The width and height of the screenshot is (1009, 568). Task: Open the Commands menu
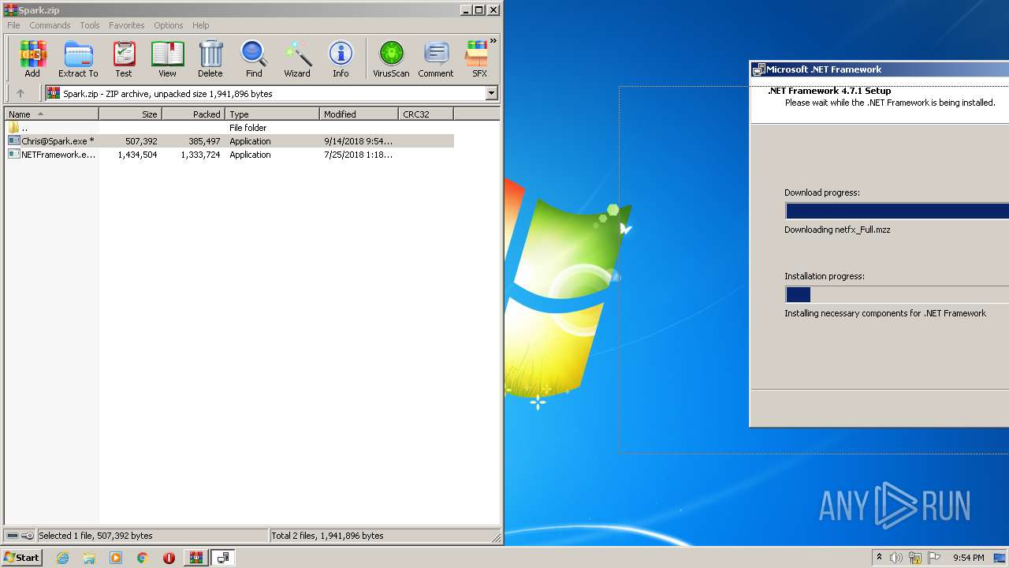click(50, 25)
